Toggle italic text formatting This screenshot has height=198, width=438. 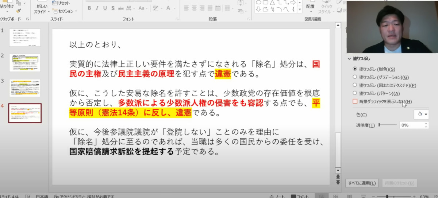point(98,8)
